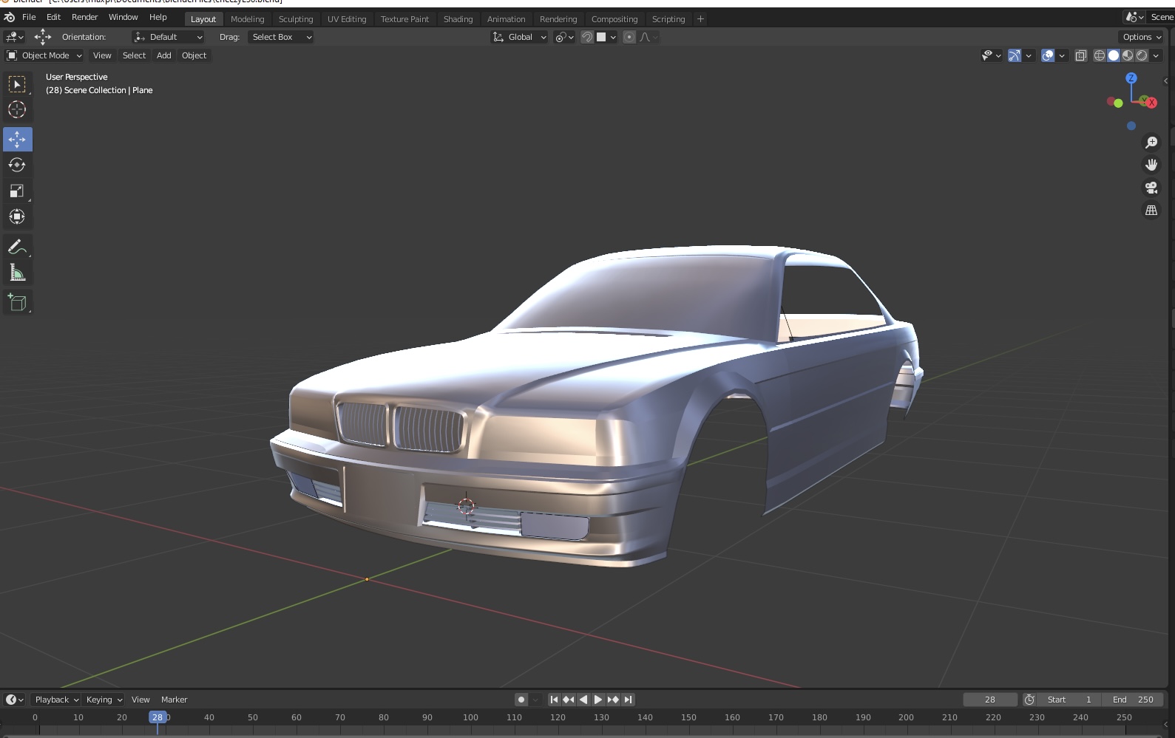Click the Move tool icon in tool settings
1175x738 pixels.
coord(43,37)
